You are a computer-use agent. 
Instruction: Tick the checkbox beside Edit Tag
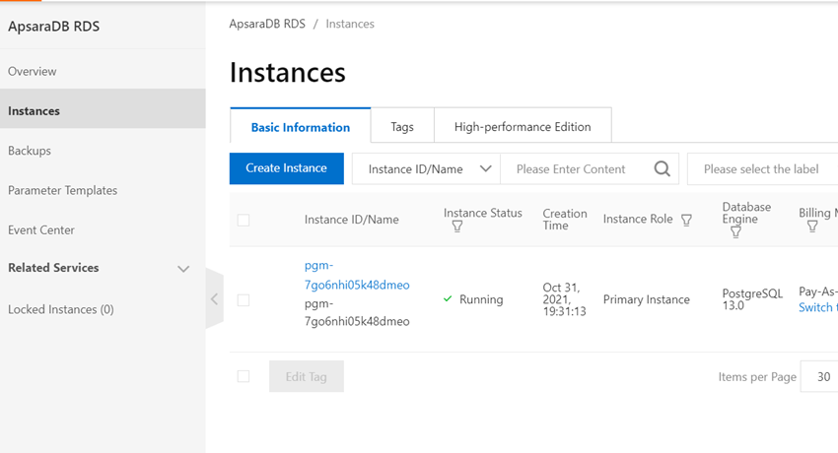pyautogui.click(x=244, y=377)
